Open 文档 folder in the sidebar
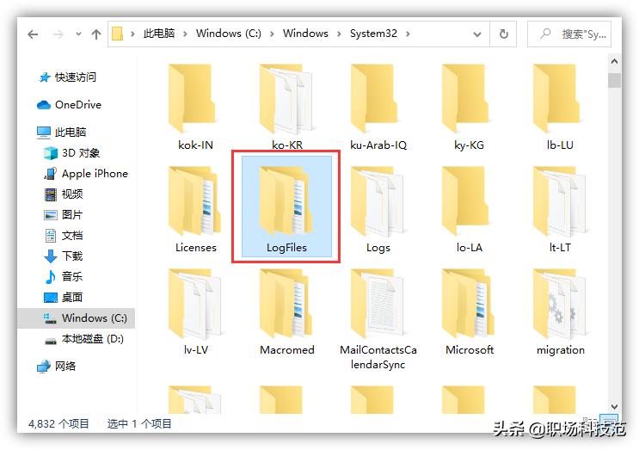The height and width of the screenshot is (450, 639). pos(64,235)
